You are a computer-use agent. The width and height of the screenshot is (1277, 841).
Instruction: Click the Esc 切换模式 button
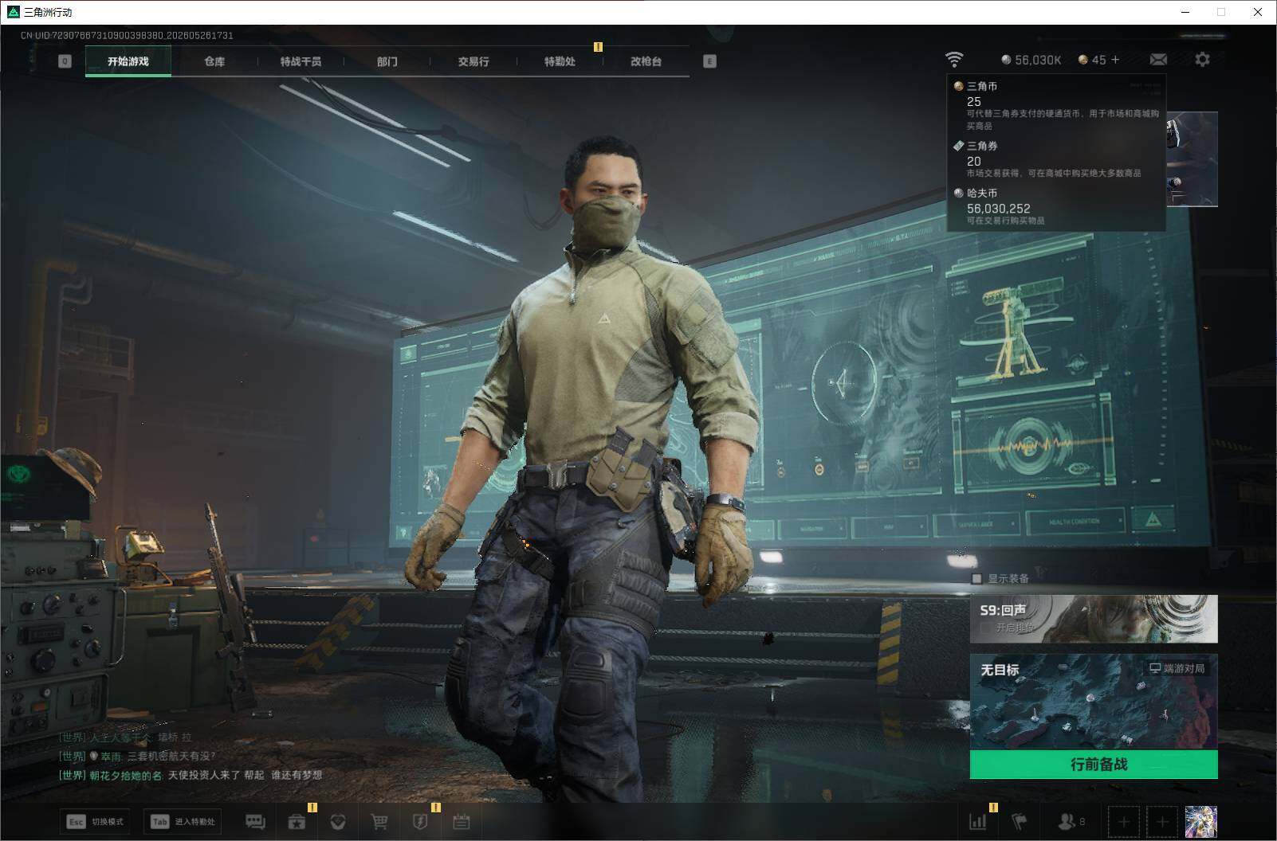point(95,822)
